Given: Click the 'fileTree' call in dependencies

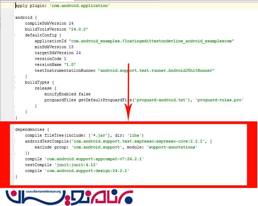Looking at the screenshot, I should [x=54, y=135].
